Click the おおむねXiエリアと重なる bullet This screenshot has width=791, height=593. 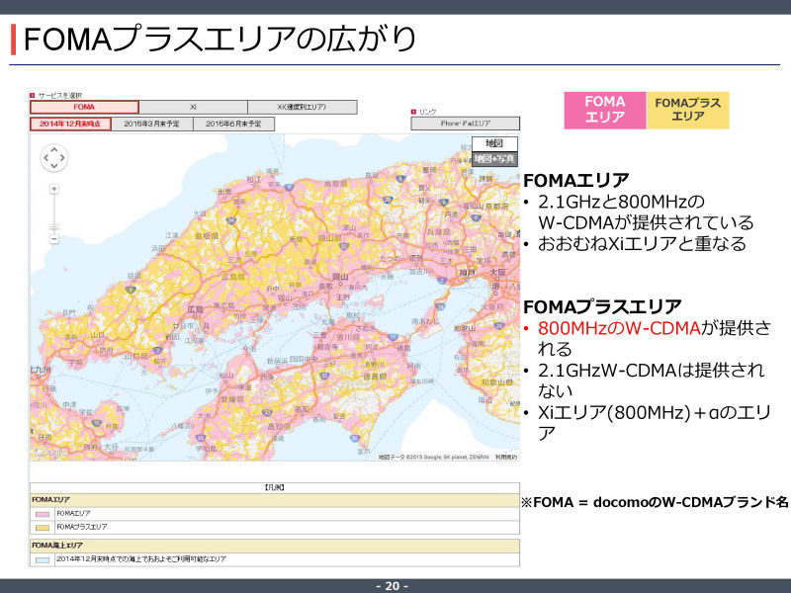pyautogui.click(x=642, y=243)
